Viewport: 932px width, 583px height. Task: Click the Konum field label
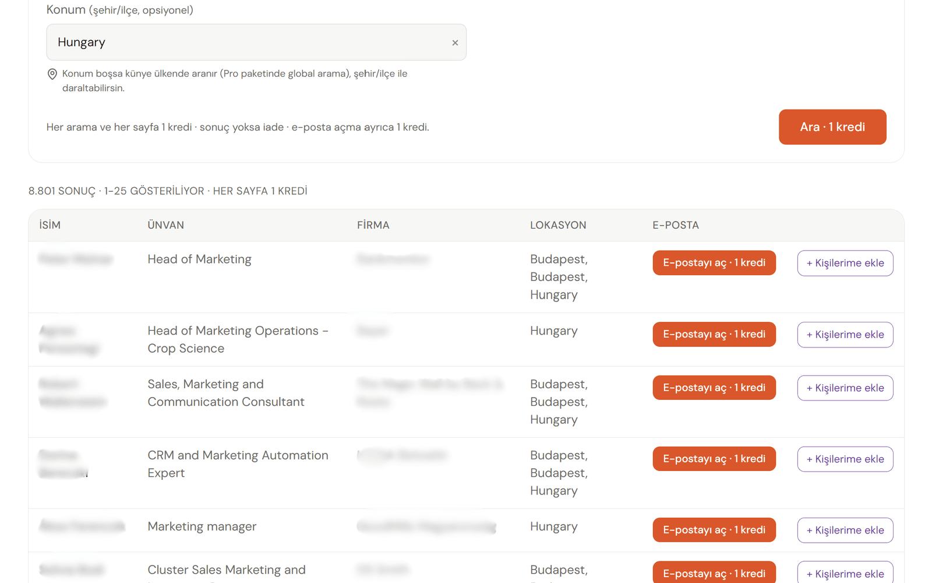coord(120,10)
